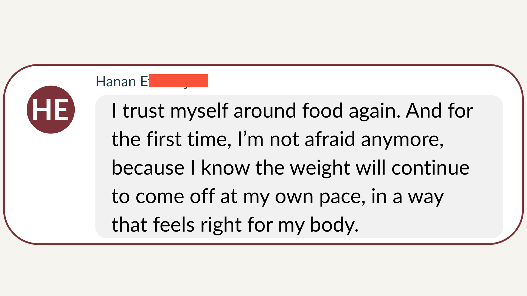Click the word "weight" in the message

click(x=320, y=168)
